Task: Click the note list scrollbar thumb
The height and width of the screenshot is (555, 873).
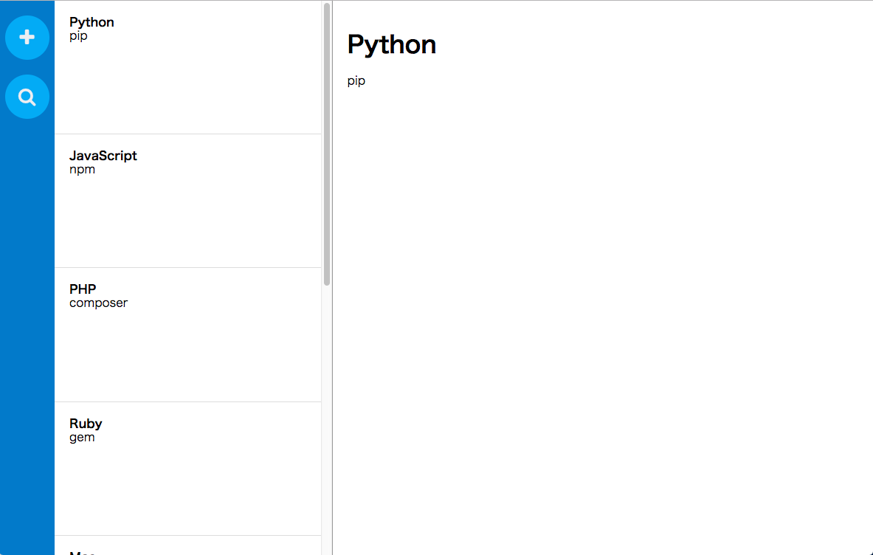Action: tap(327, 144)
